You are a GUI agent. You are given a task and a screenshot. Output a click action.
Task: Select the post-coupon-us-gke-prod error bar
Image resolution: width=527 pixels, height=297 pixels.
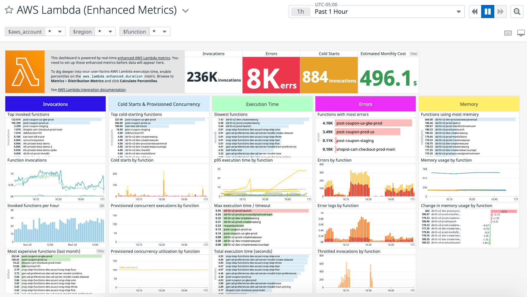[373, 123]
